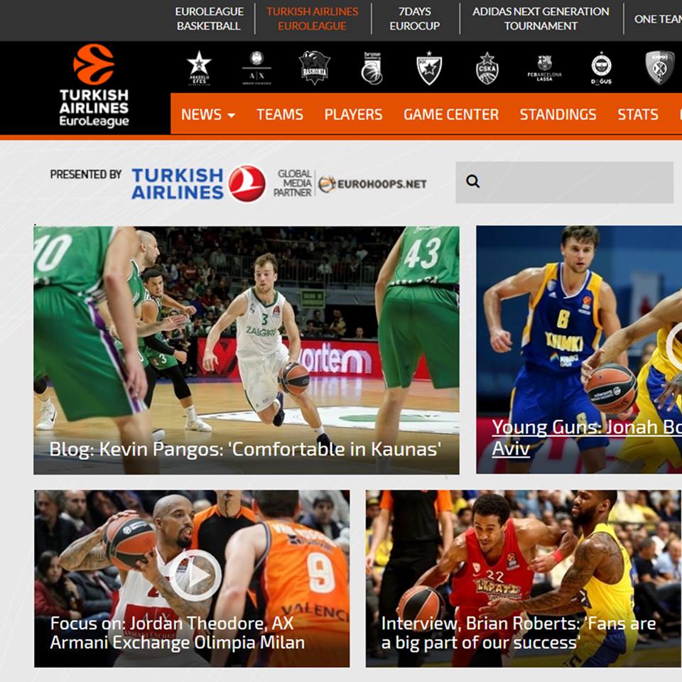
Task: Go to the Game Center section
Action: click(451, 114)
